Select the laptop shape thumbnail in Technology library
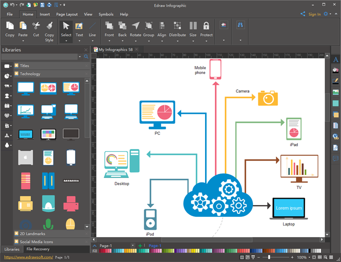Screen dimensions: 341x262 pyautogui.click(x=26, y=134)
